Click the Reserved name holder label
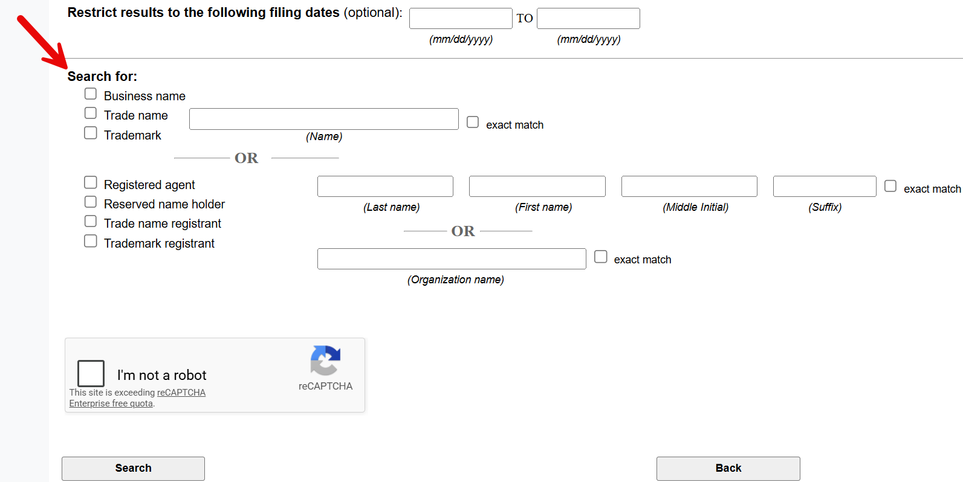 pyautogui.click(x=164, y=204)
